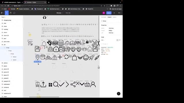Image resolution: width=184 pixels, height=103 pixels.
Task: Click the padlock icon on canvas
Action: (87, 42)
